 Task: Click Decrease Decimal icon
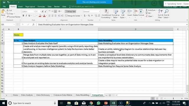coord(99,16)
